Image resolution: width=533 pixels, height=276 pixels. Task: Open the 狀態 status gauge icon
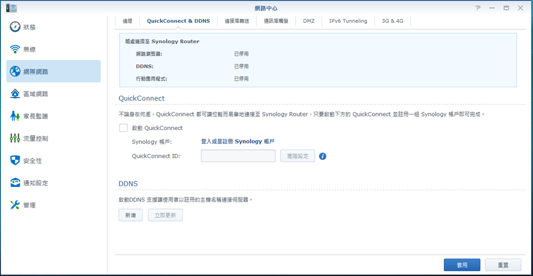tap(15, 27)
